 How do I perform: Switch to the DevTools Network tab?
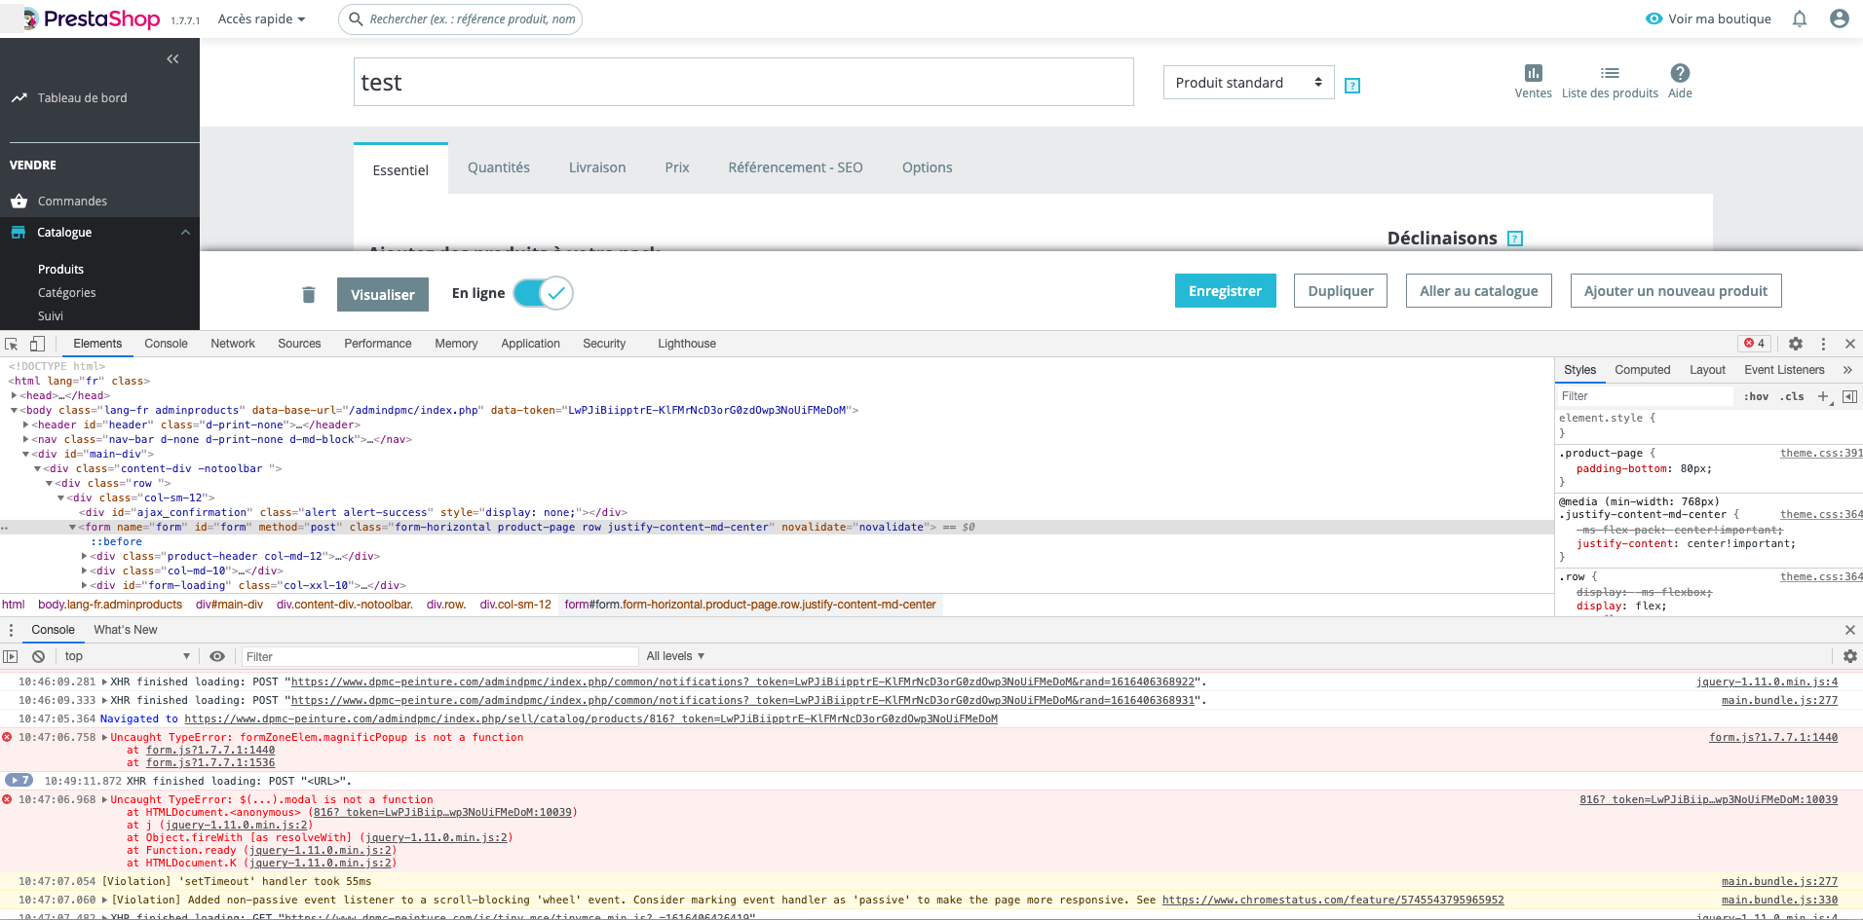click(233, 344)
